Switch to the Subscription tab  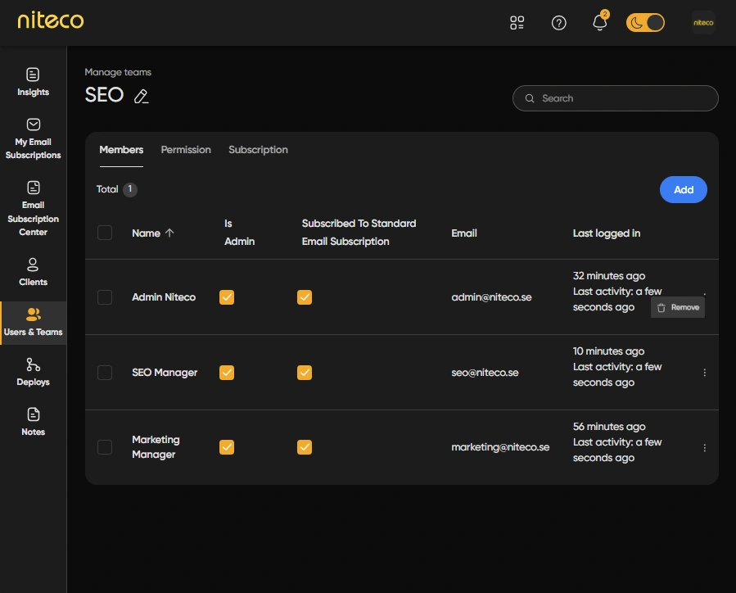(x=258, y=150)
